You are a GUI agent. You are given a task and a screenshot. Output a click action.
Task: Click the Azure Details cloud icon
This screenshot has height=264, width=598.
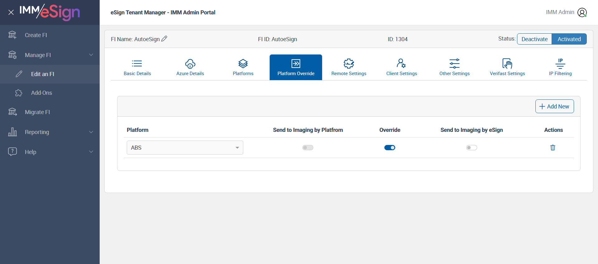190,64
